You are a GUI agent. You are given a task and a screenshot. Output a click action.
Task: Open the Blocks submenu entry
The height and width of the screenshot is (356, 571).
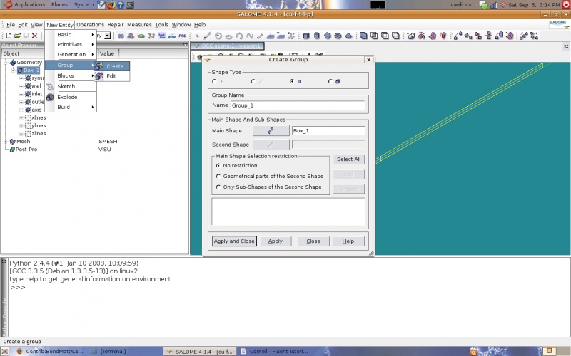[71, 75]
